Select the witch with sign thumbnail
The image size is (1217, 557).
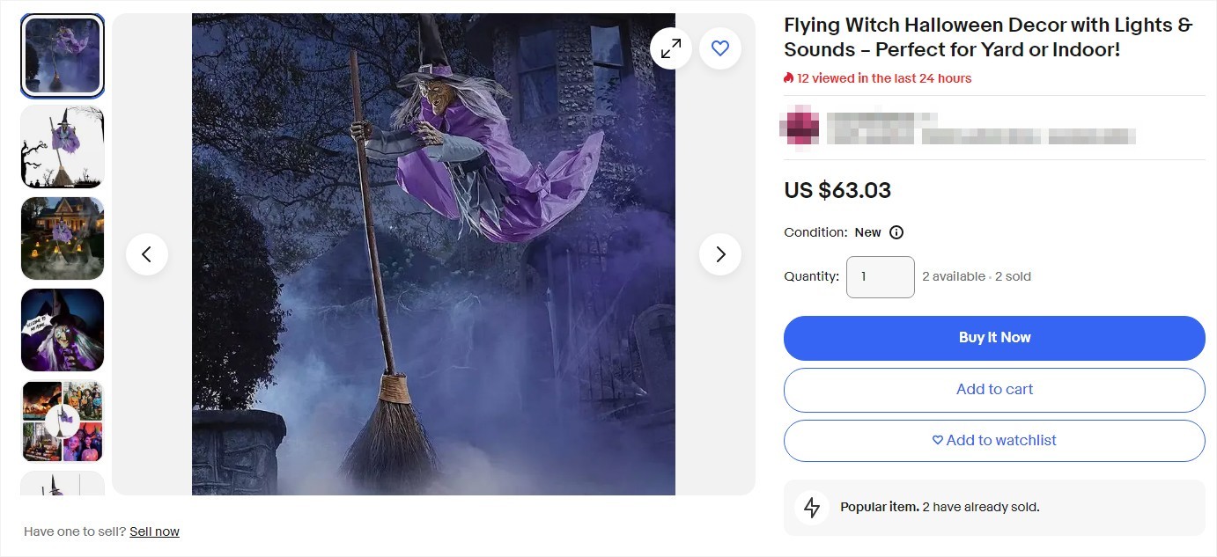[x=62, y=330]
